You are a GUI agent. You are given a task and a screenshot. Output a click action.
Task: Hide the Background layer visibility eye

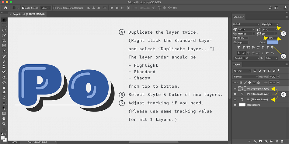click(x=235, y=105)
